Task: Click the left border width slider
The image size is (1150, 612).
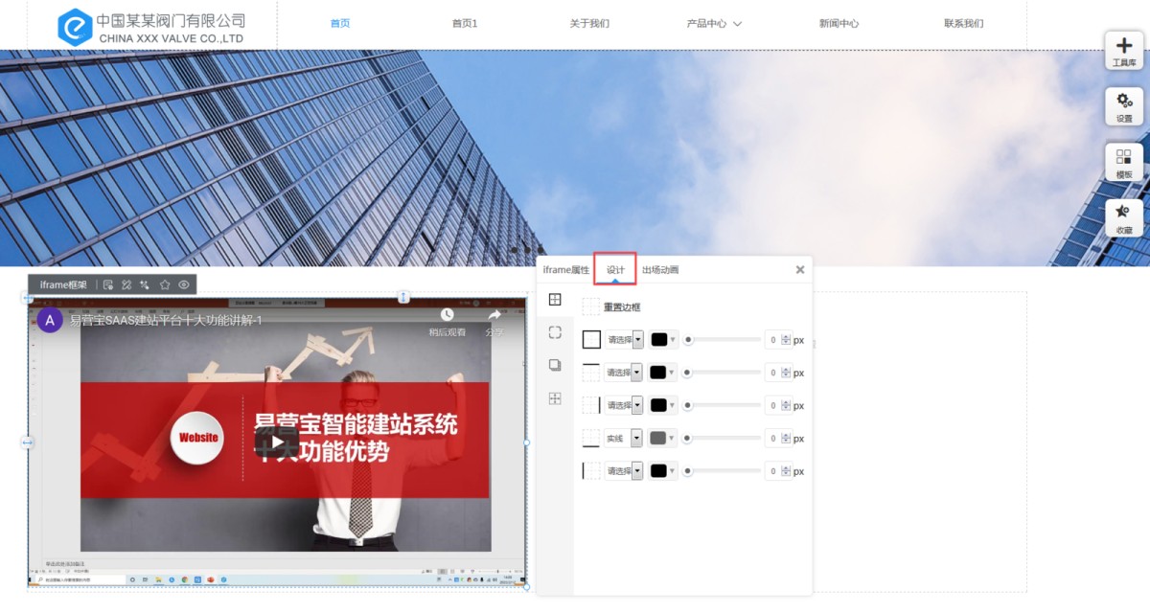Action: [722, 470]
